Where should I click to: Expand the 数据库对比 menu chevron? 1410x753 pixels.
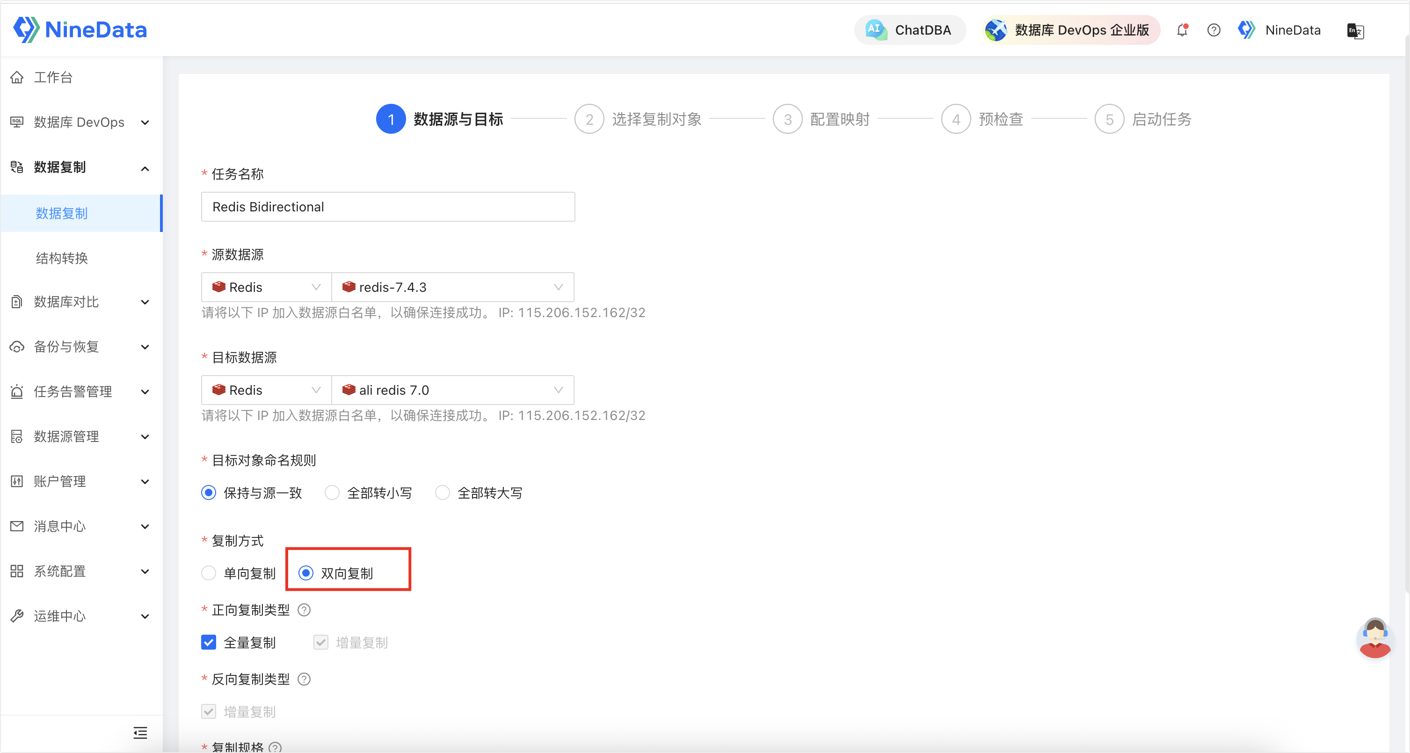tap(145, 302)
